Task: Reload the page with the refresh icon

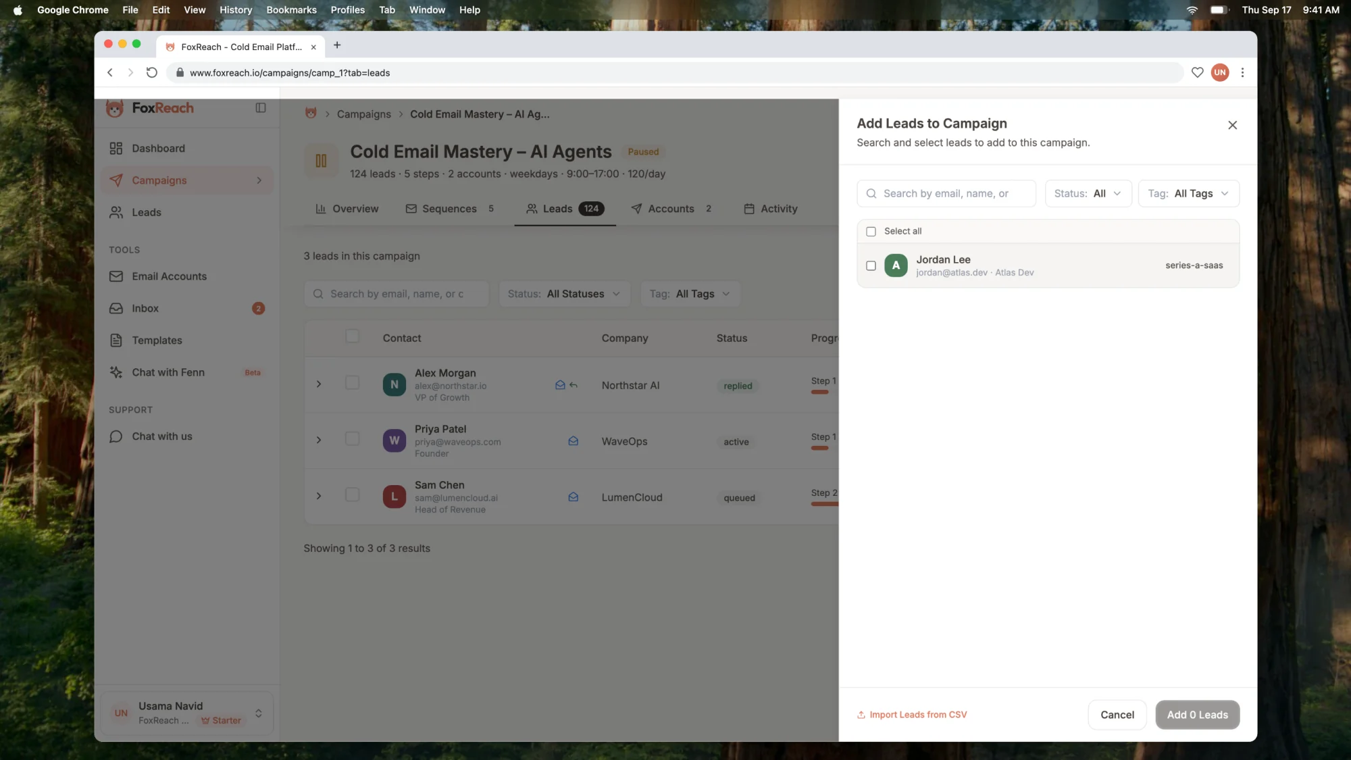Action: point(152,72)
